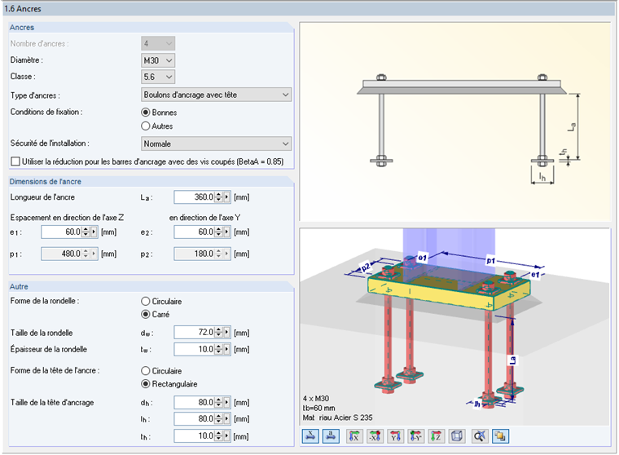Image resolution: width=619 pixels, height=455 pixels.
Task: Switch to the isometric cube view
Action: coord(457,436)
